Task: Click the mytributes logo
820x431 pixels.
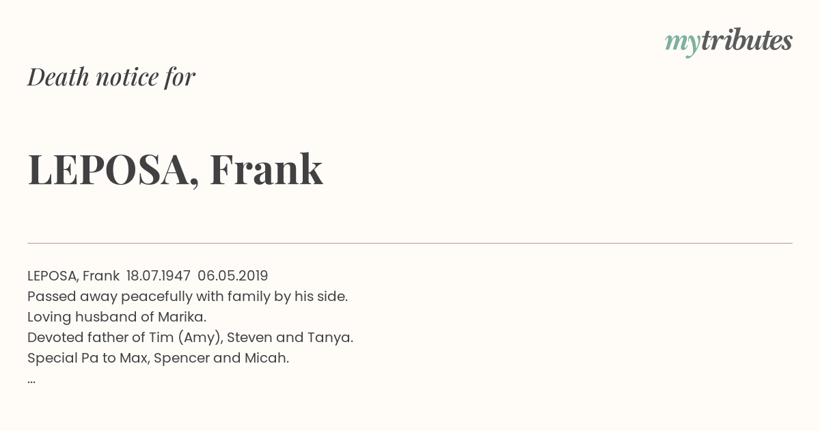Action: click(x=728, y=42)
